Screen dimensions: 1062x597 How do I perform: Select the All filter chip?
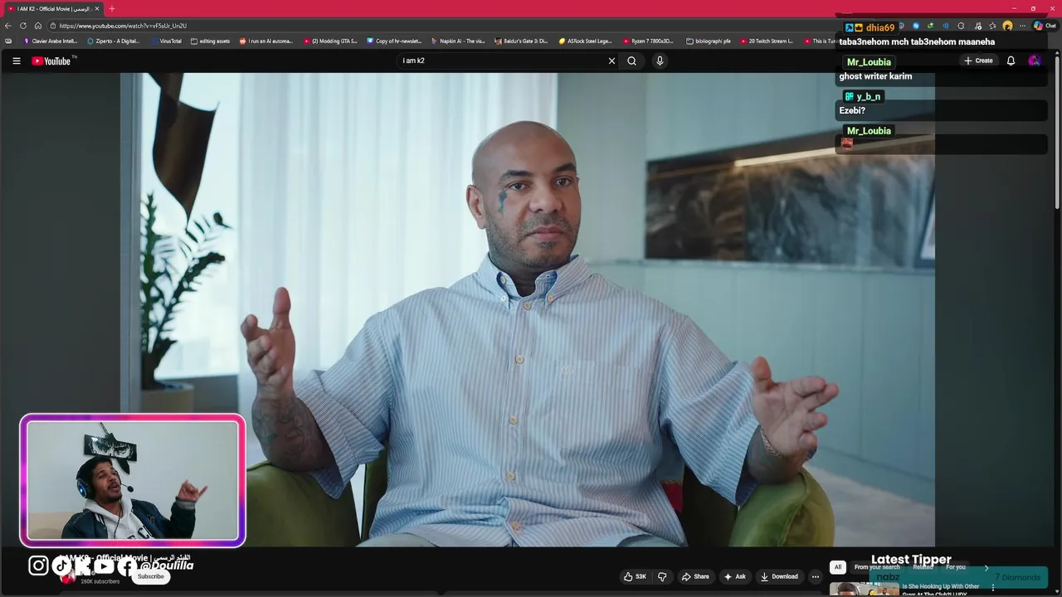pyautogui.click(x=838, y=567)
